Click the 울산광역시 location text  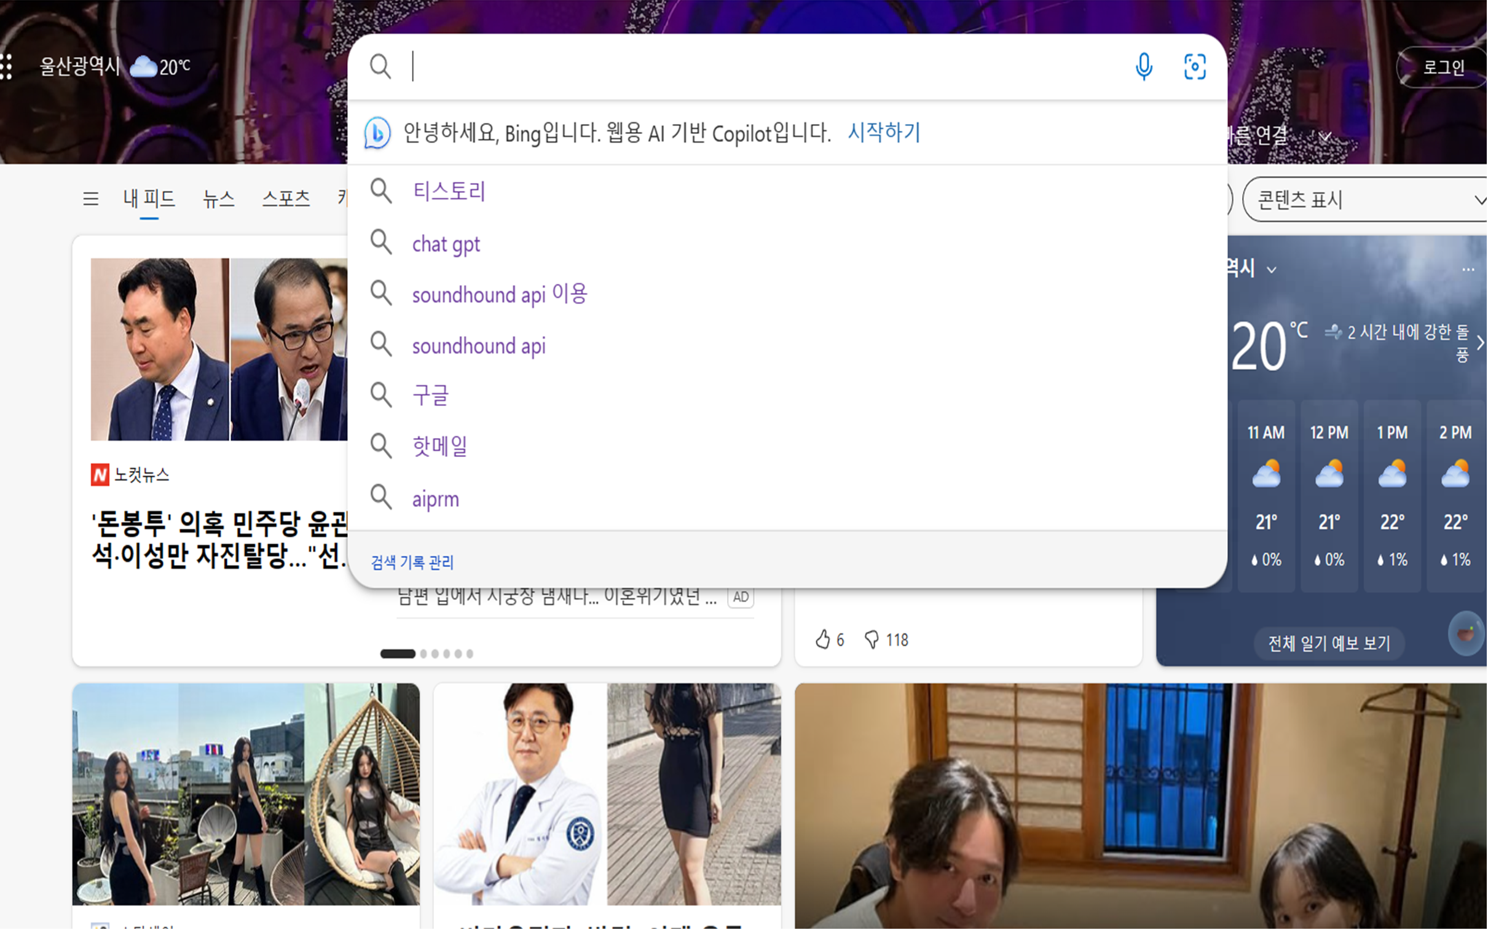(x=80, y=66)
